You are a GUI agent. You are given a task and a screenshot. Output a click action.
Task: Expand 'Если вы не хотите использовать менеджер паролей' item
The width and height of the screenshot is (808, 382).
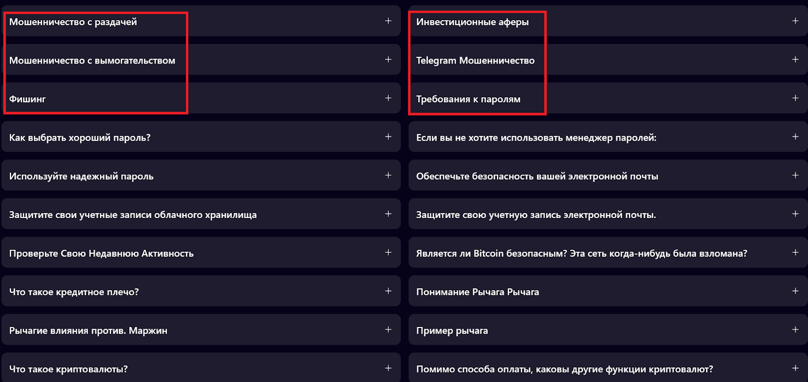(795, 137)
